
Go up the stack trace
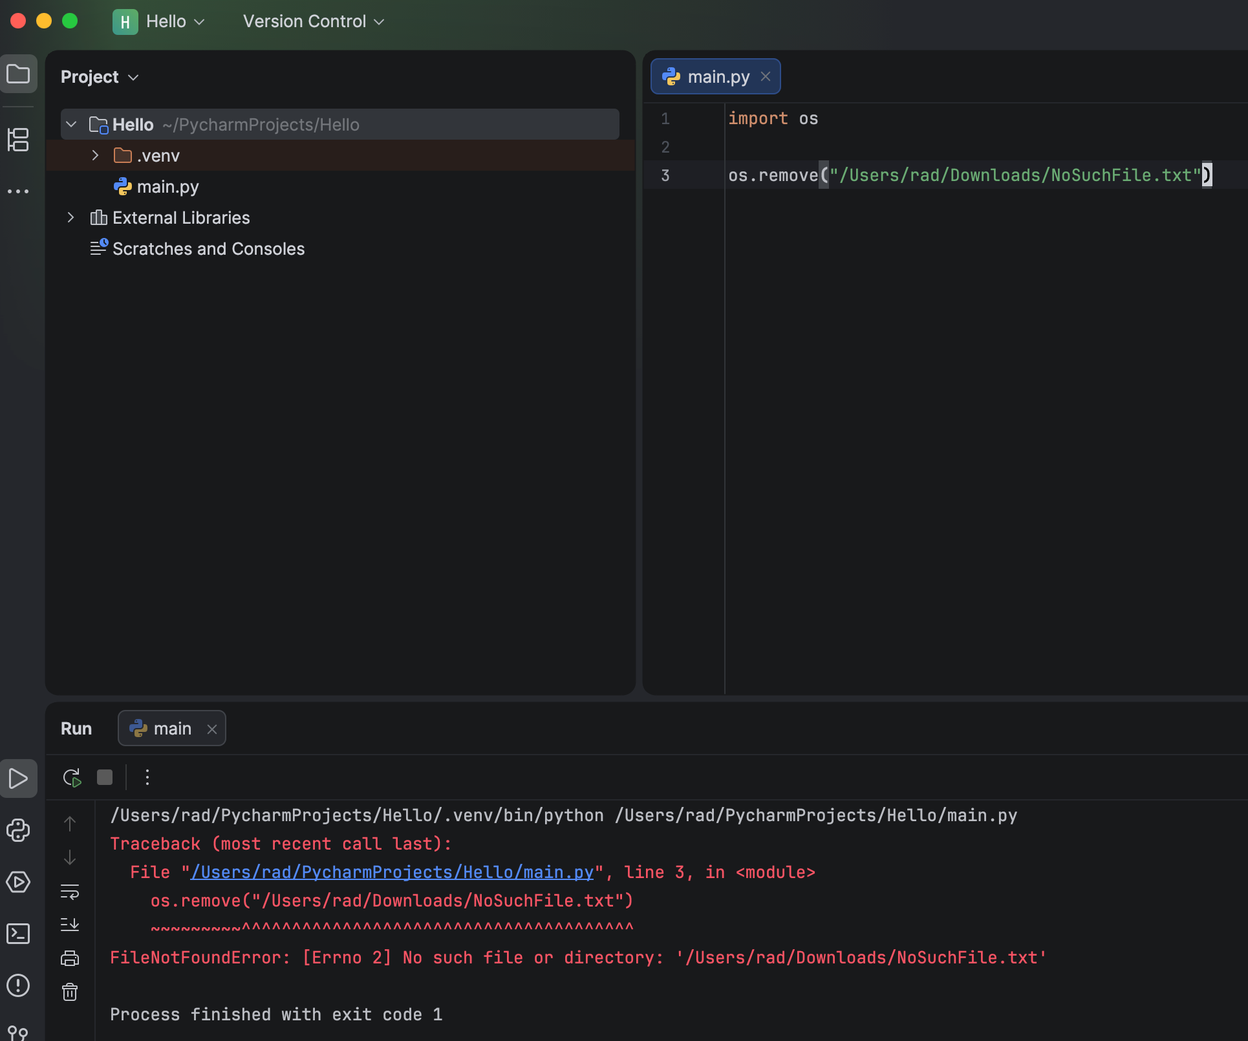click(70, 824)
